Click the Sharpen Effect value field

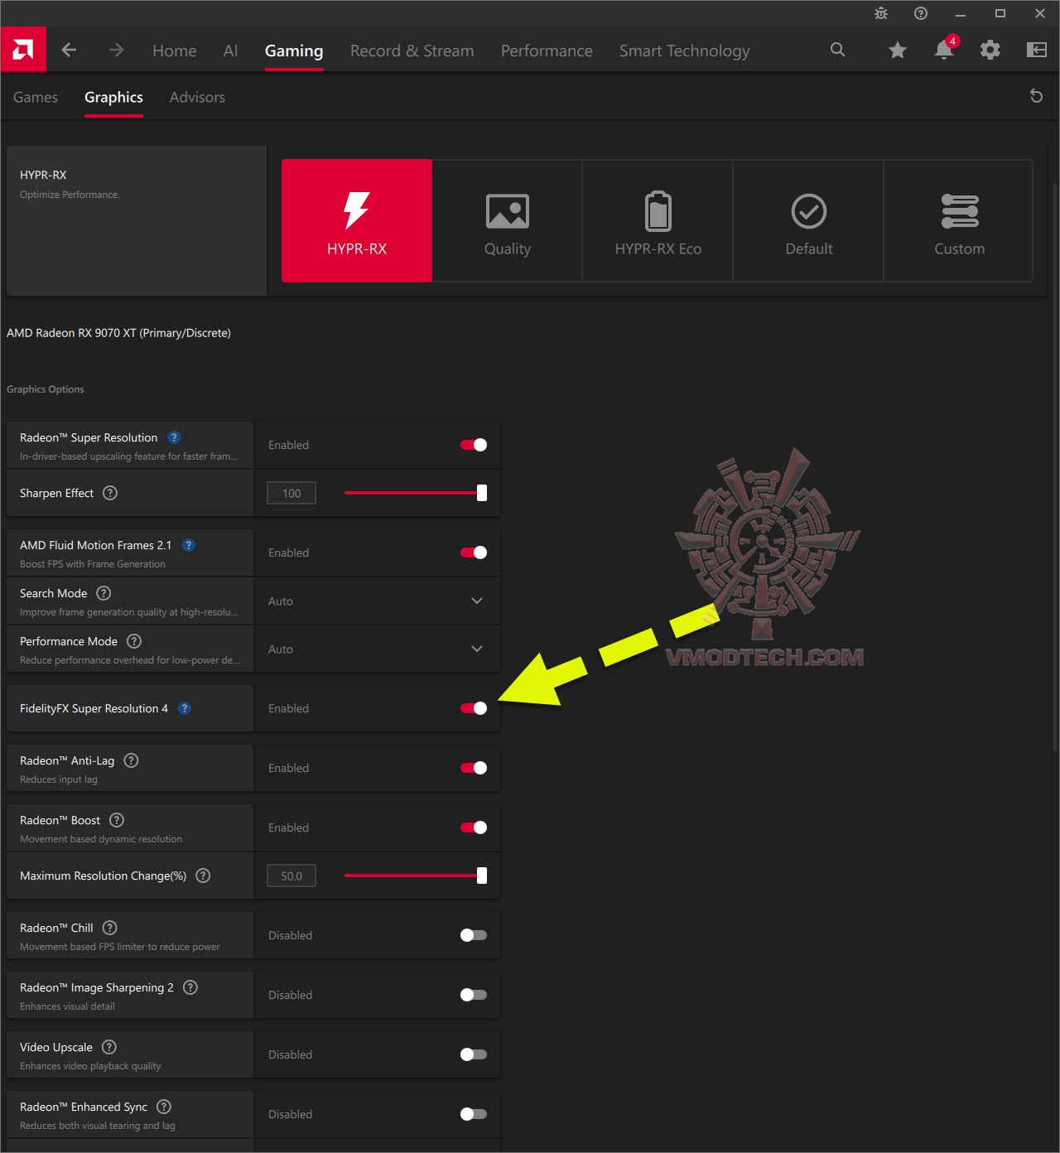click(x=291, y=493)
